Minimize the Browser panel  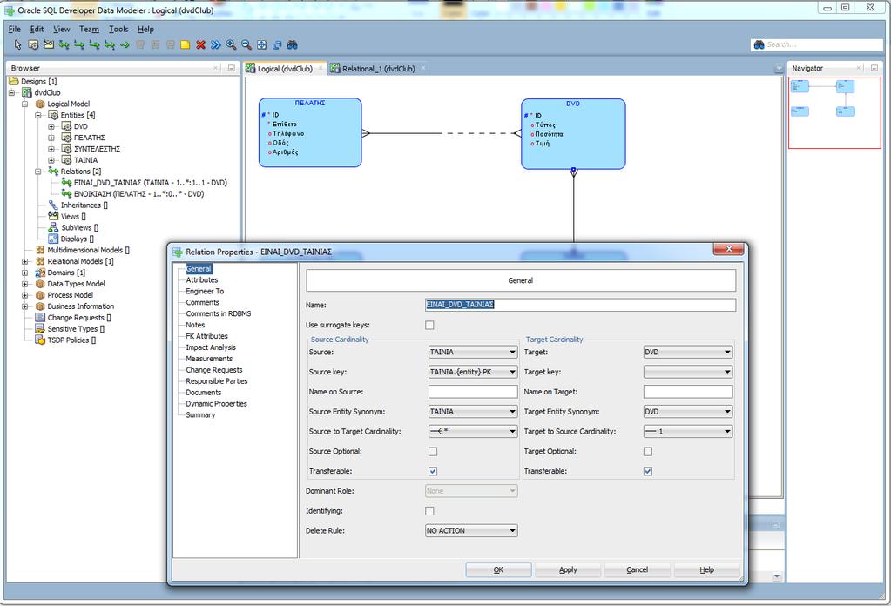(232, 68)
